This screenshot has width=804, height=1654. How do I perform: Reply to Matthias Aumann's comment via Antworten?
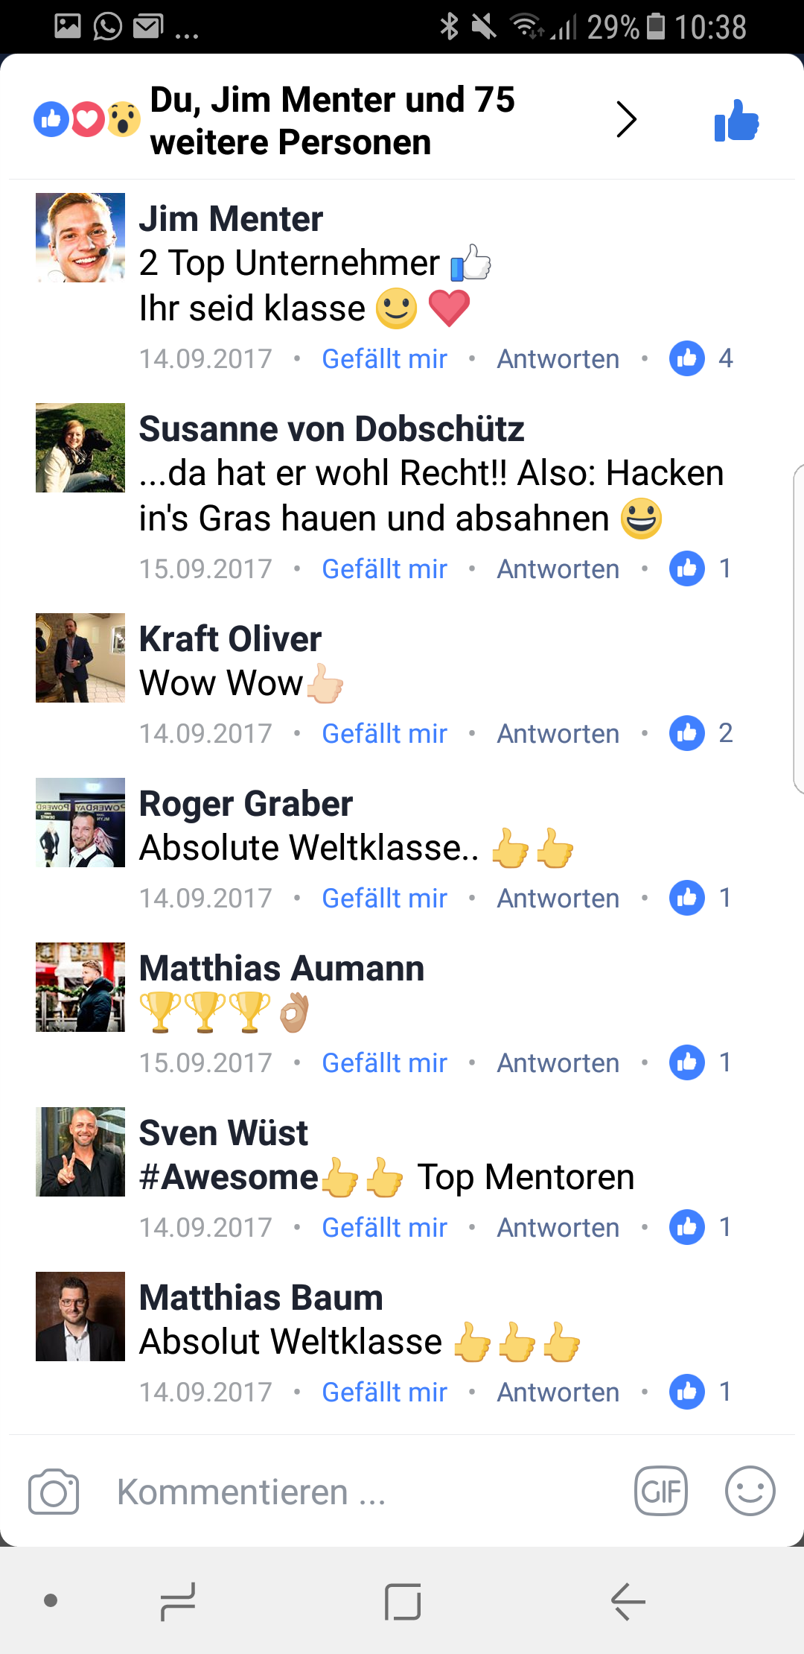pyautogui.click(x=558, y=1062)
